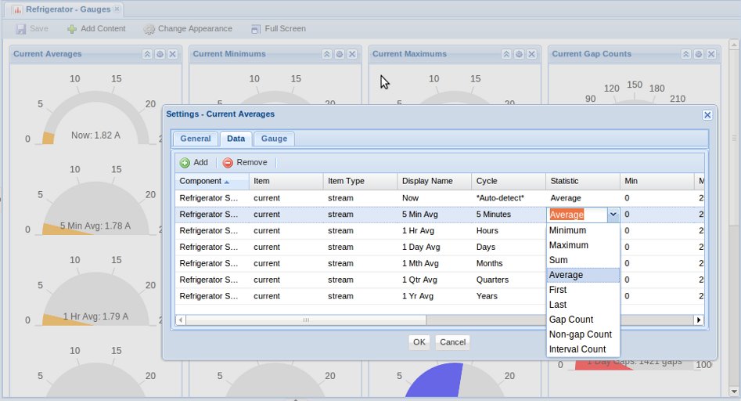Switch to the General tab

[x=196, y=139]
